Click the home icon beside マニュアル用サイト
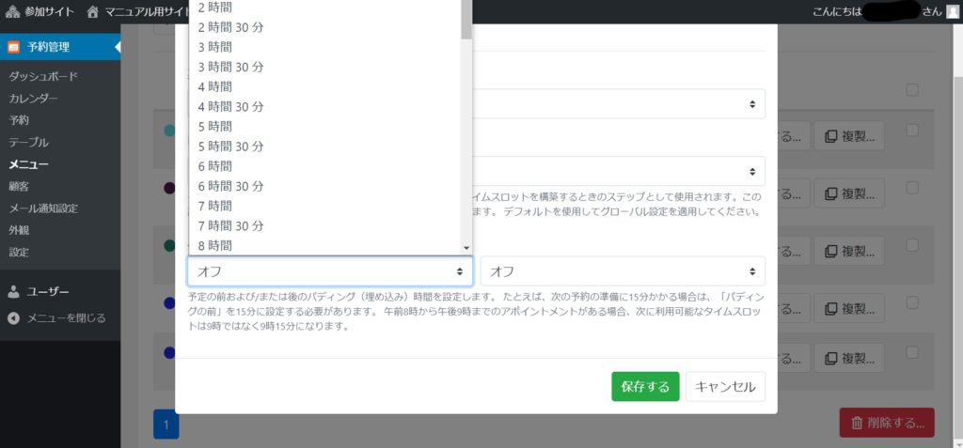 tap(93, 12)
